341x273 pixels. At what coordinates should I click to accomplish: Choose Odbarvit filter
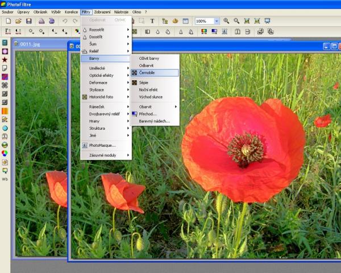point(155,65)
